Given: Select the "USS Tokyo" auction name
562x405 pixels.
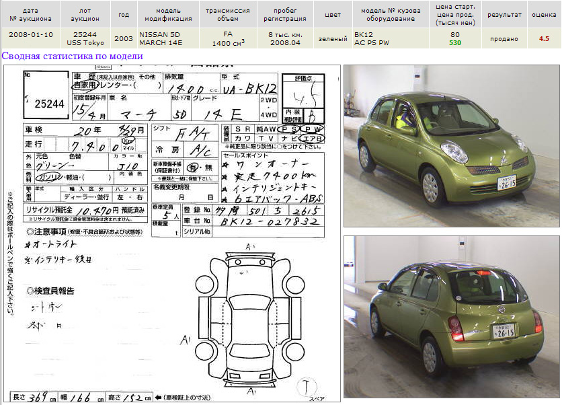Looking at the screenshot, I should point(85,42).
